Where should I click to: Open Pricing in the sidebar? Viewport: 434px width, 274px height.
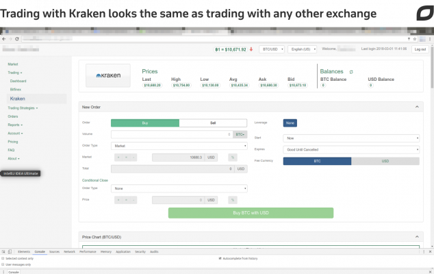pyautogui.click(x=13, y=142)
